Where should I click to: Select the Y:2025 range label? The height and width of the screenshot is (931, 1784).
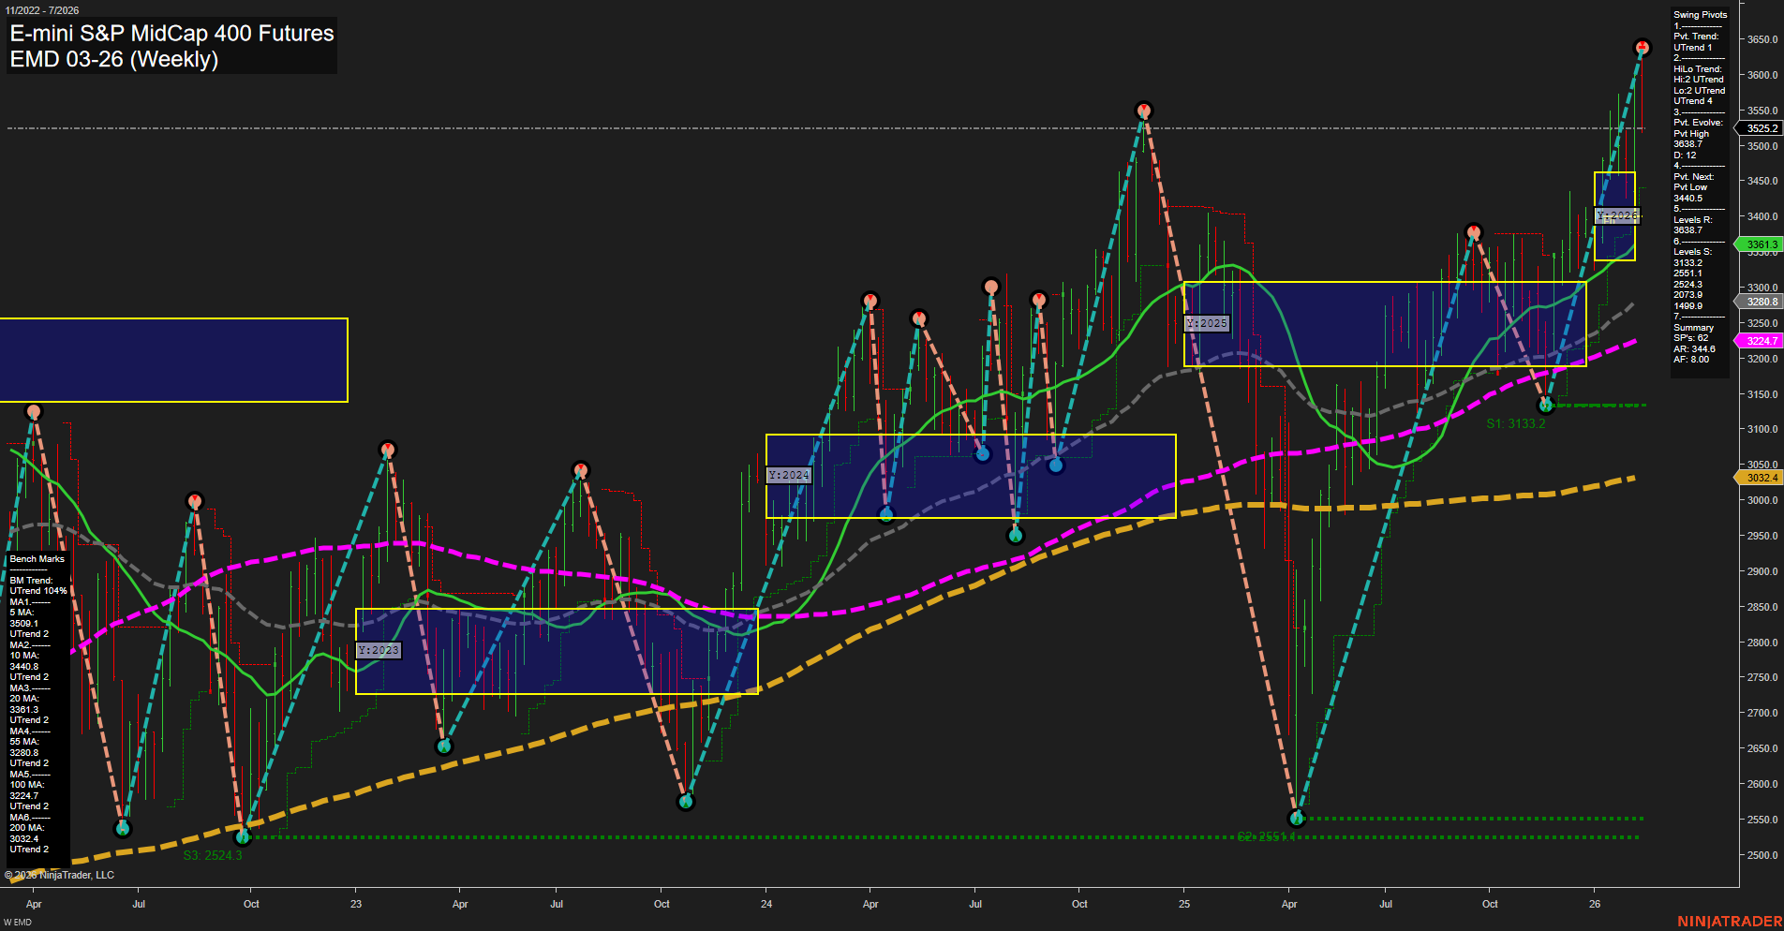1207,323
